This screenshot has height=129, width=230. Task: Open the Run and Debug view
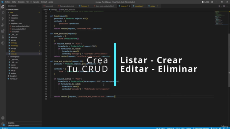(x=3, y=25)
